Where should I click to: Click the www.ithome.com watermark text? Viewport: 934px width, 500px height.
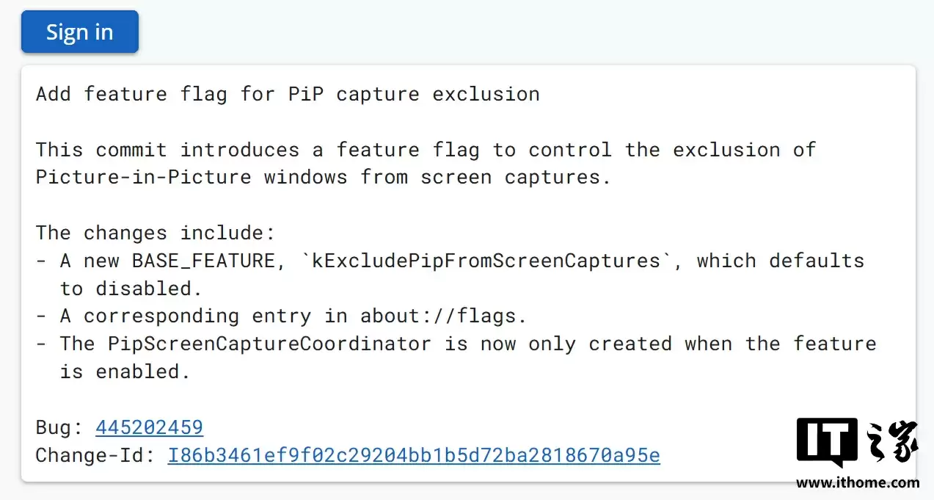857,482
